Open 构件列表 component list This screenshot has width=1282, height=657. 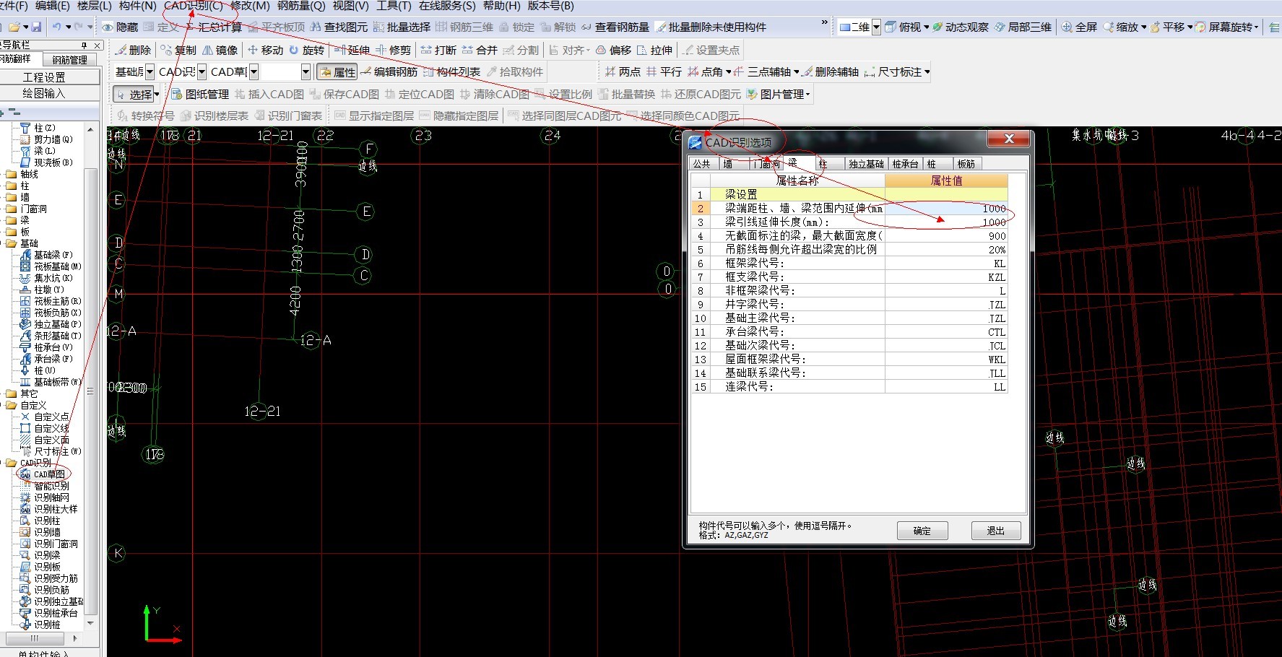(451, 71)
